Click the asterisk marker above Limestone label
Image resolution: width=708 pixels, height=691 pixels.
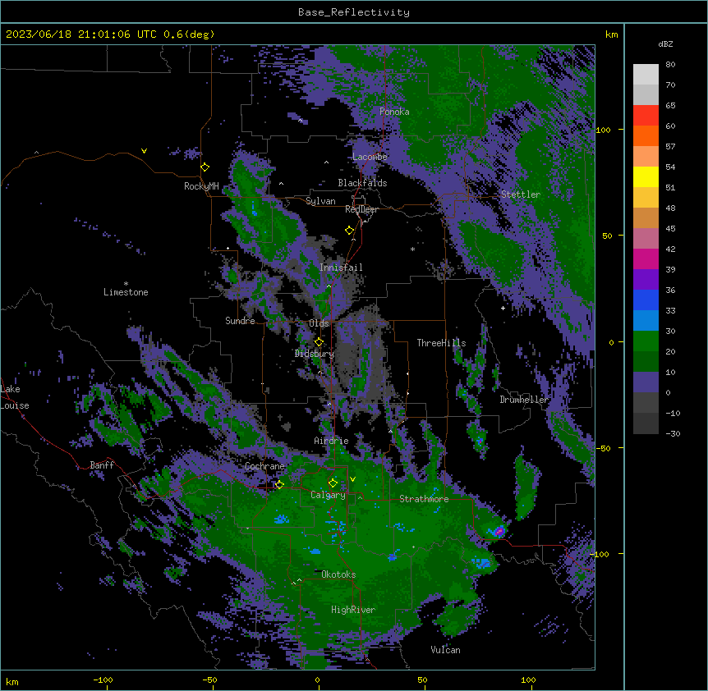pos(126,284)
